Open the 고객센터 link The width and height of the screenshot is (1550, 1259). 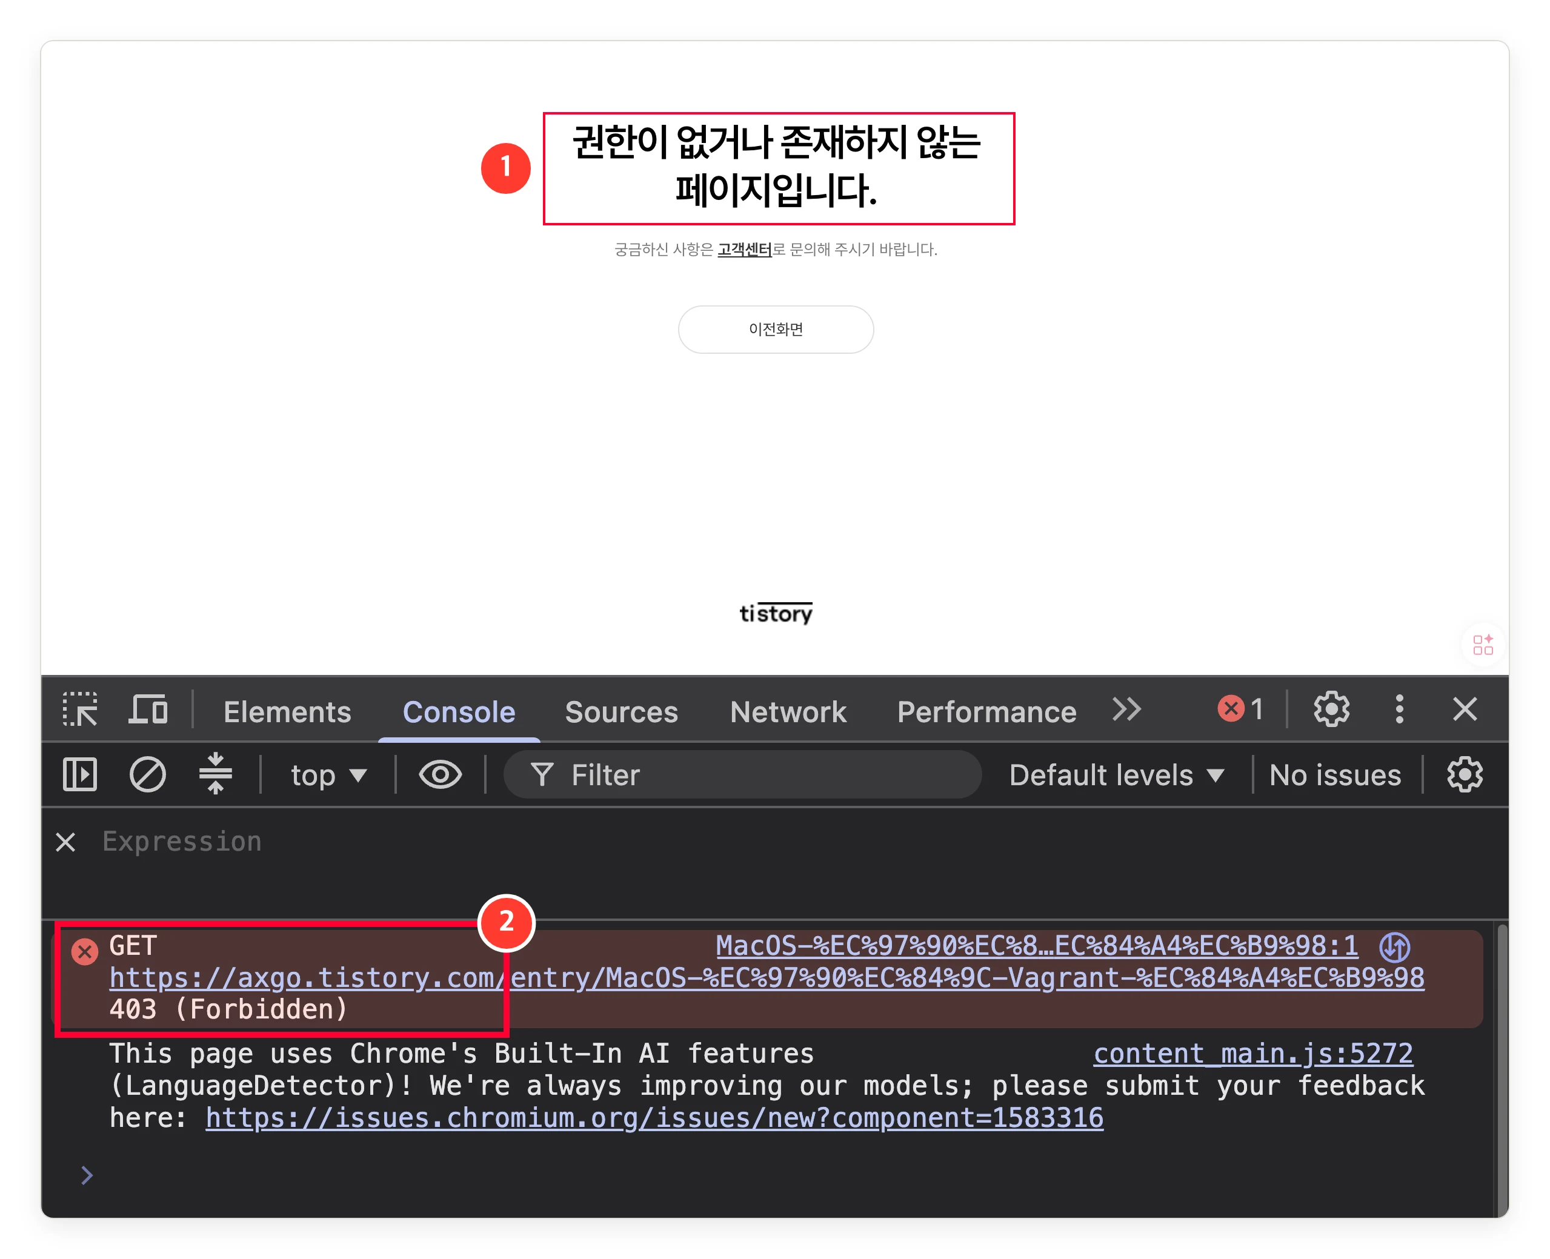[744, 250]
